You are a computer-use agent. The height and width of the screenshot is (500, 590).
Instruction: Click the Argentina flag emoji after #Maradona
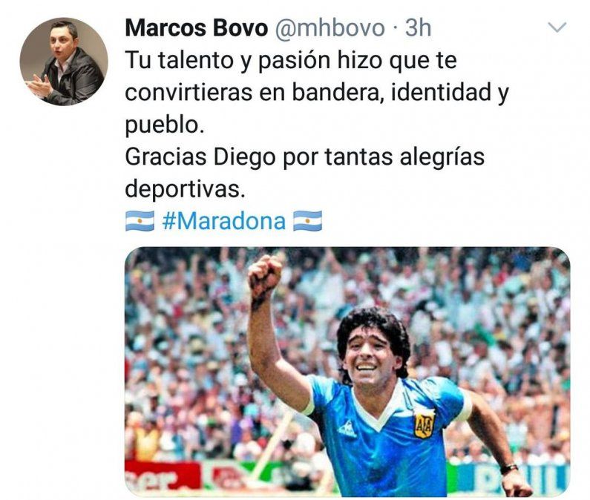tap(307, 221)
